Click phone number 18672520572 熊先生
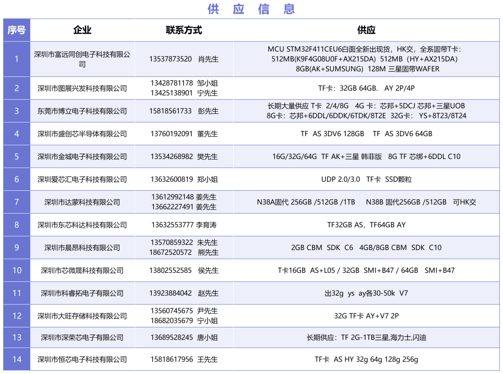The width and height of the screenshot is (503, 374). (184, 253)
